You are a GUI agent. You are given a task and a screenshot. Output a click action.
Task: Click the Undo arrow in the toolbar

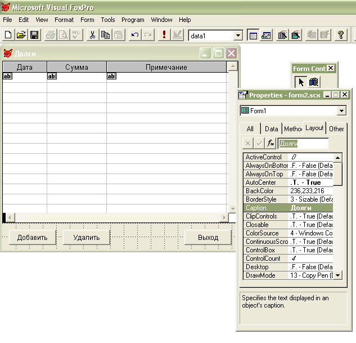pos(135,35)
